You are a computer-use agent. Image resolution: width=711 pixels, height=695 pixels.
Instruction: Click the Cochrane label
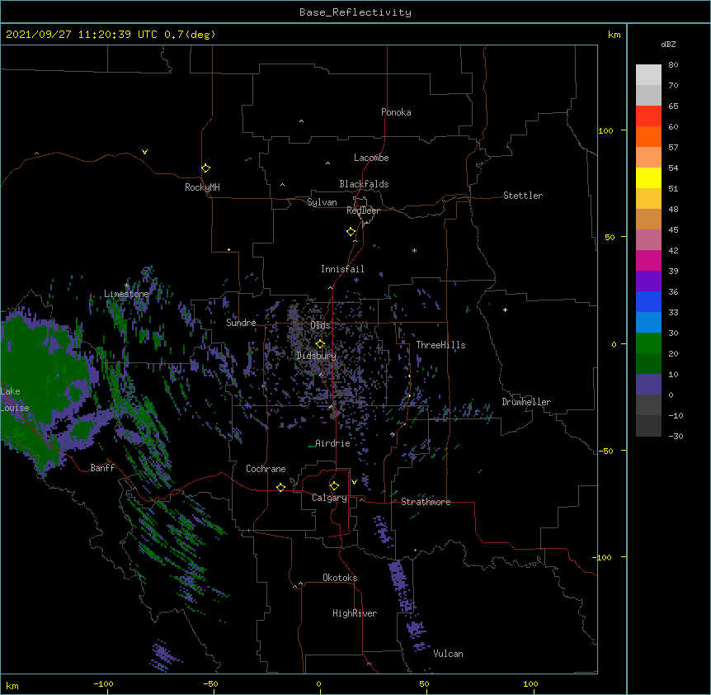coord(266,469)
